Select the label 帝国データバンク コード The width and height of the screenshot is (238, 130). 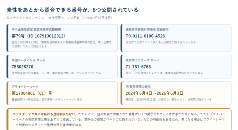(x=29, y=60)
